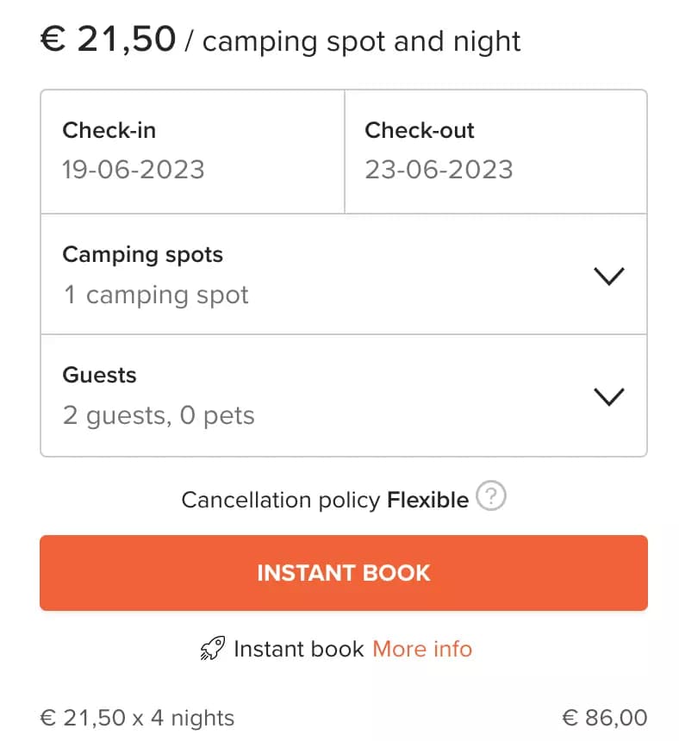Screen dimensions: 679x741
Task: Click the '€ 21,50 x 4 nights' line
Action: pyautogui.click(x=137, y=718)
